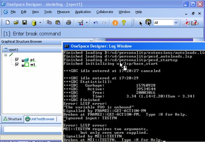The height and width of the screenshot is (142, 205).
Task: Select the arrow pointer select tool
Action: [x=141, y=23]
